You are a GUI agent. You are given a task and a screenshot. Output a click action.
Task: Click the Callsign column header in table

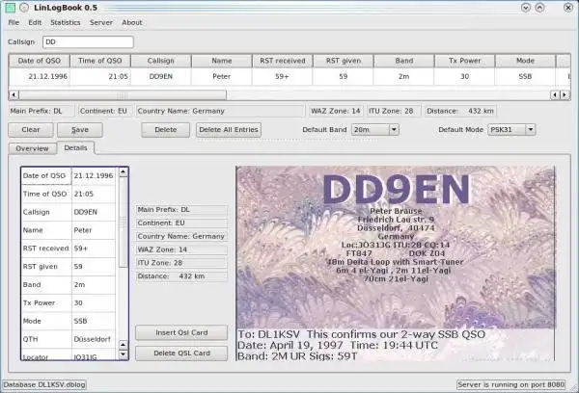pyautogui.click(x=160, y=61)
